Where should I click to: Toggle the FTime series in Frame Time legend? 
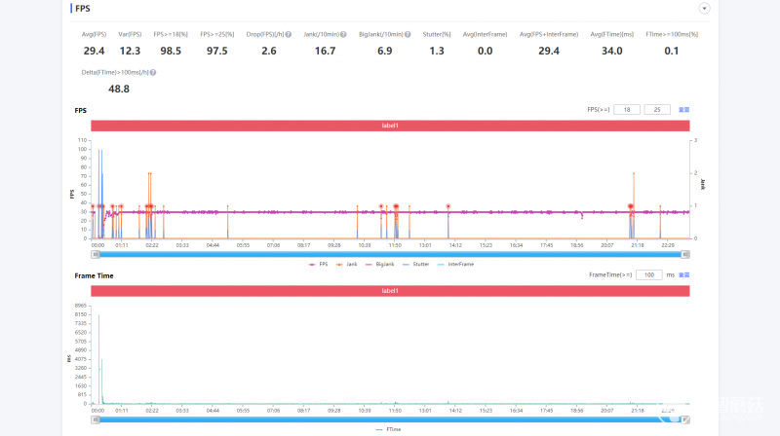388,429
